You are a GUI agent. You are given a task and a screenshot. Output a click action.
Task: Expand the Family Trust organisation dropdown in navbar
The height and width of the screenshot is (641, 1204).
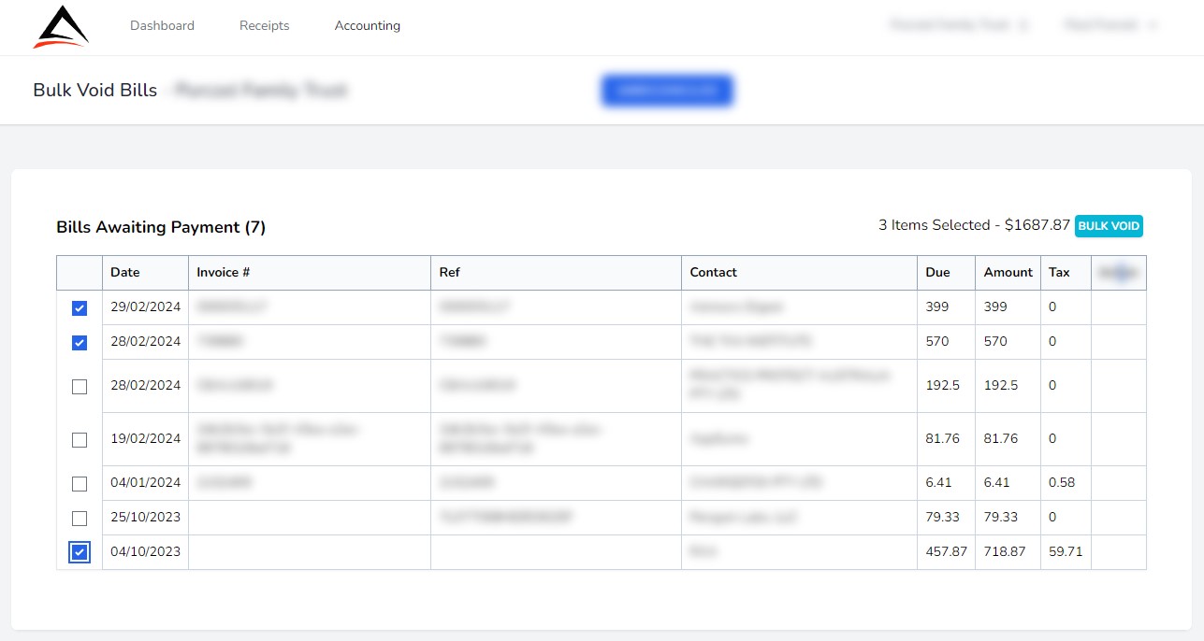coord(959,25)
